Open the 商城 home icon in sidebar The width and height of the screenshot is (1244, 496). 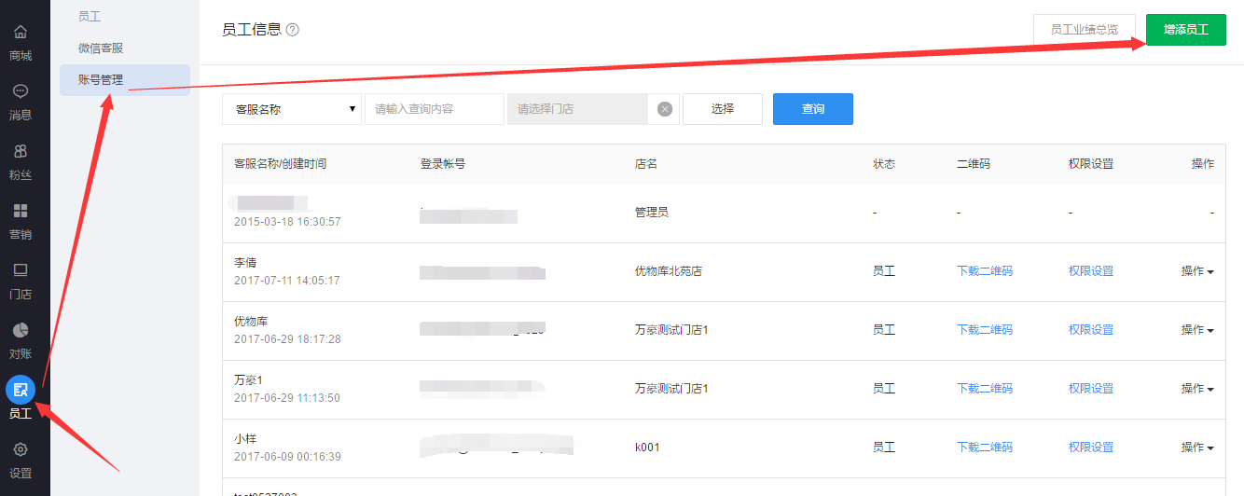click(x=21, y=33)
